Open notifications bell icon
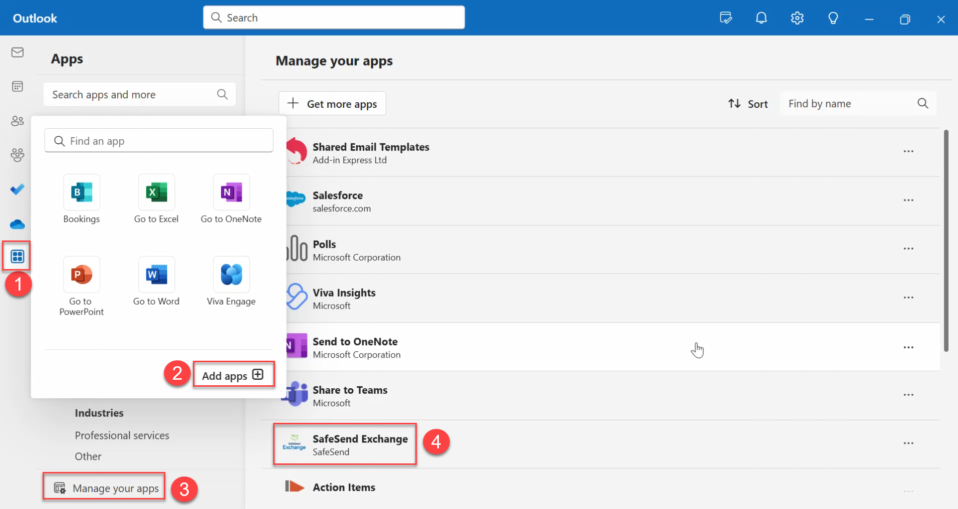This screenshot has width=958, height=509. pyautogui.click(x=761, y=18)
